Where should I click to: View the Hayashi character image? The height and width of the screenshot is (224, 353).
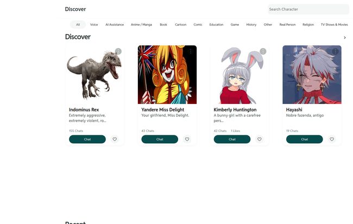pos(312,75)
